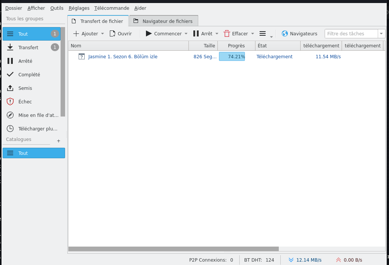
Task: Sort by the Progrès column header
Action: pos(236,45)
